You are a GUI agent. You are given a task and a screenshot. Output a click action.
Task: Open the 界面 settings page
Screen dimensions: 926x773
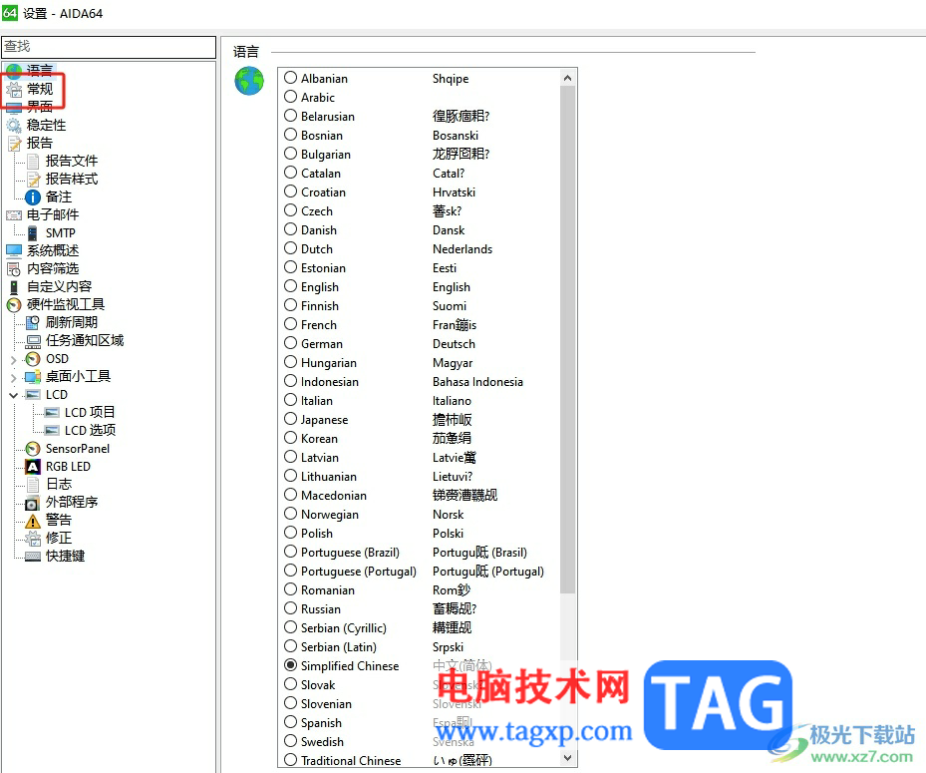coord(39,107)
